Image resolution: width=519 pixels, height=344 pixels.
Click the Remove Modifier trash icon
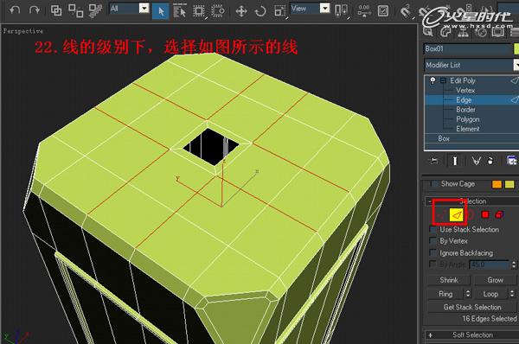490,161
